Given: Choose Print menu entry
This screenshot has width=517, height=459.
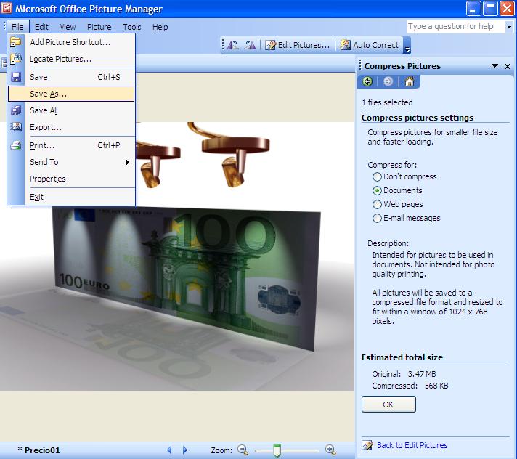Looking at the screenshot, I should tap(71, 145).
